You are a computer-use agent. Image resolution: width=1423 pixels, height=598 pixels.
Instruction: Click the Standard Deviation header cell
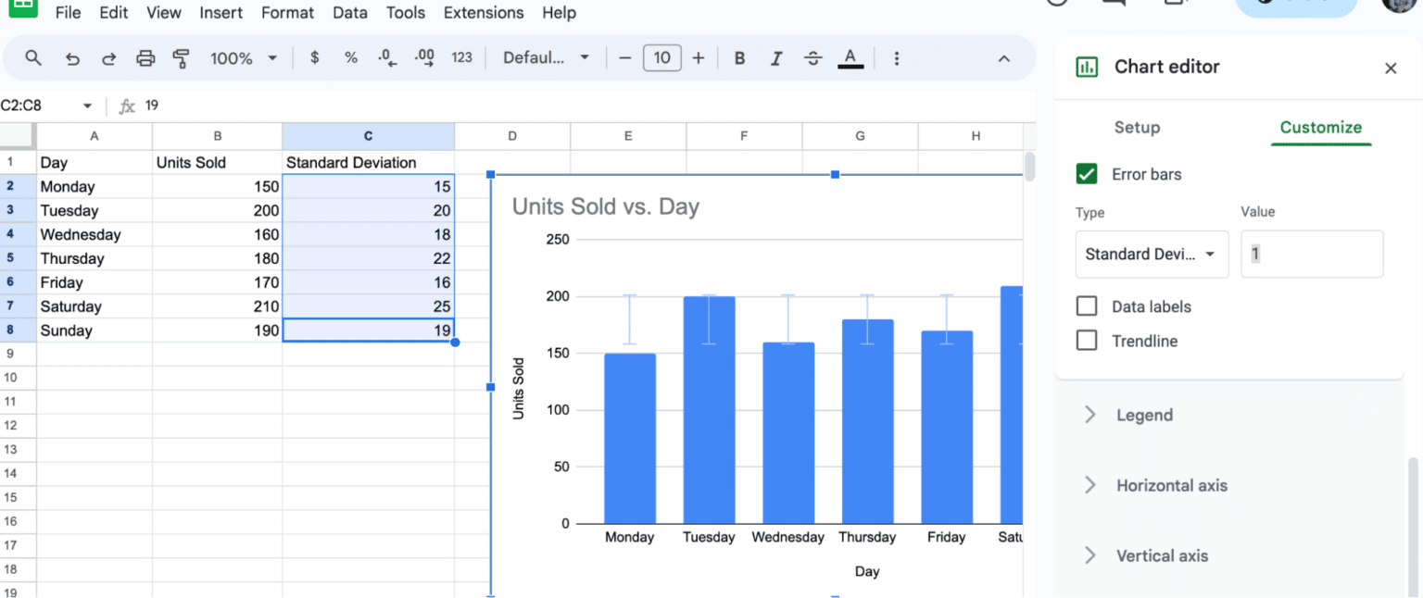[368, 162]
